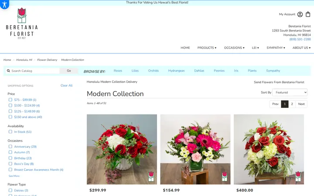Check the Anniversary occasion filter

tap(10, 146)
